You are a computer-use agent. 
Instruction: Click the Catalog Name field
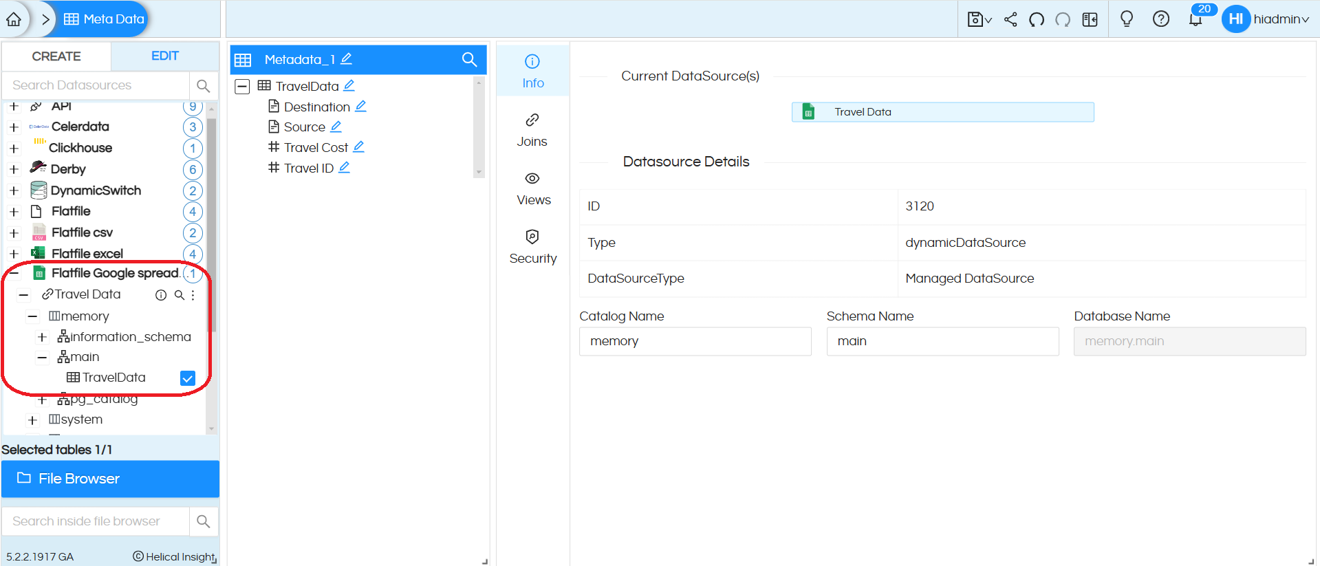pos(695,341)
